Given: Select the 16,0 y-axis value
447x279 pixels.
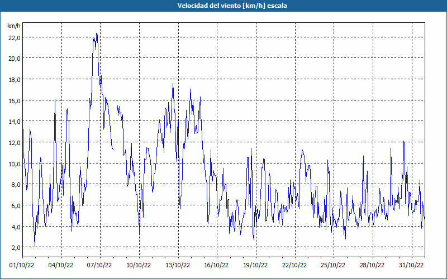Looking at the screenshot, I should (x=15, y=100).
